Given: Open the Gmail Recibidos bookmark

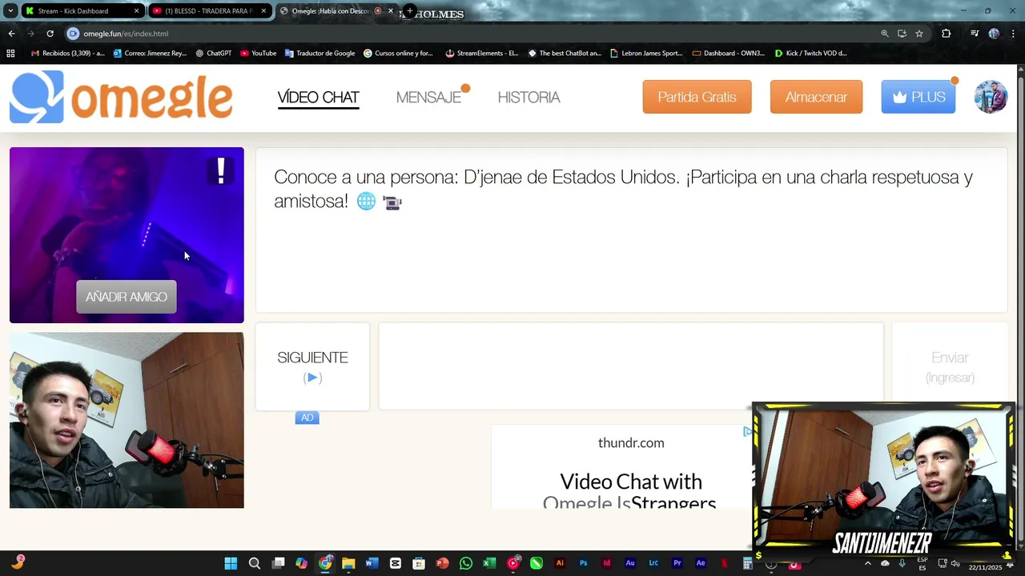Looking at the screenshot, I should tap(68, 54).
